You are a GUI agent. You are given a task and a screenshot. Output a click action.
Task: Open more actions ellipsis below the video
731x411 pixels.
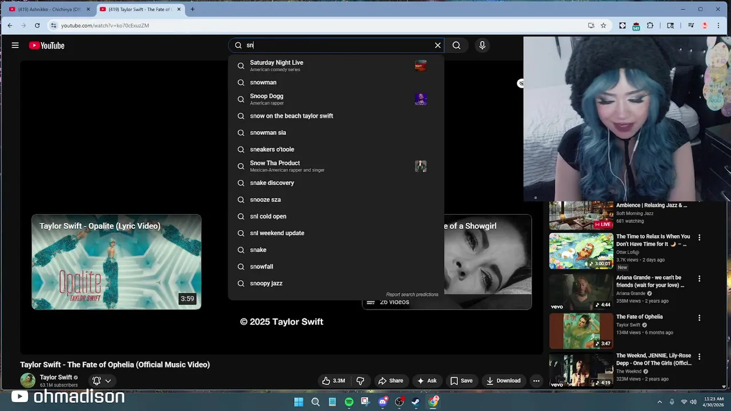(536, 381)
